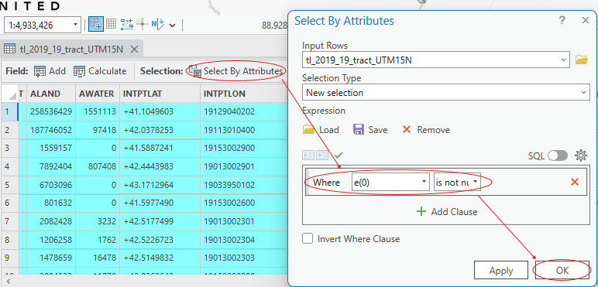Click the AWATER cell 16478
598x287 pixels.
pyautogui.click(x=98, y=258)
